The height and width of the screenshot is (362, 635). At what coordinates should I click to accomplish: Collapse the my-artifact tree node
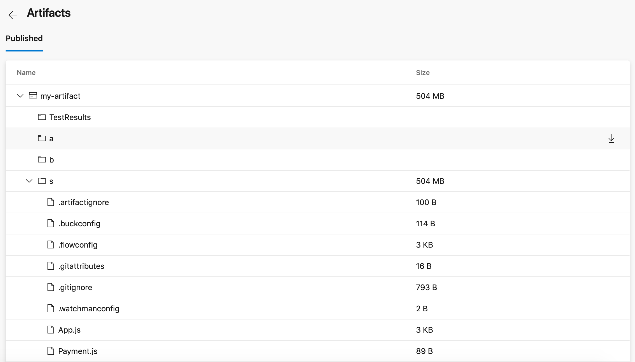20,96
